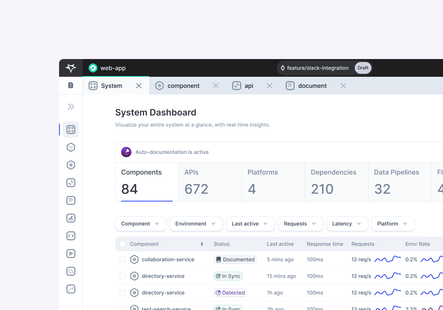Open the flow arrow icon in the sidebar
This screenshot has width=443, height=310.
coord(71,289)
